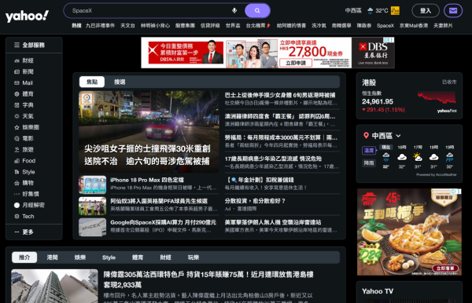Screen dimensions: 472x303
Task: Click the weather cloud icon beside 32°C
Action: click(x=371, y=10)
